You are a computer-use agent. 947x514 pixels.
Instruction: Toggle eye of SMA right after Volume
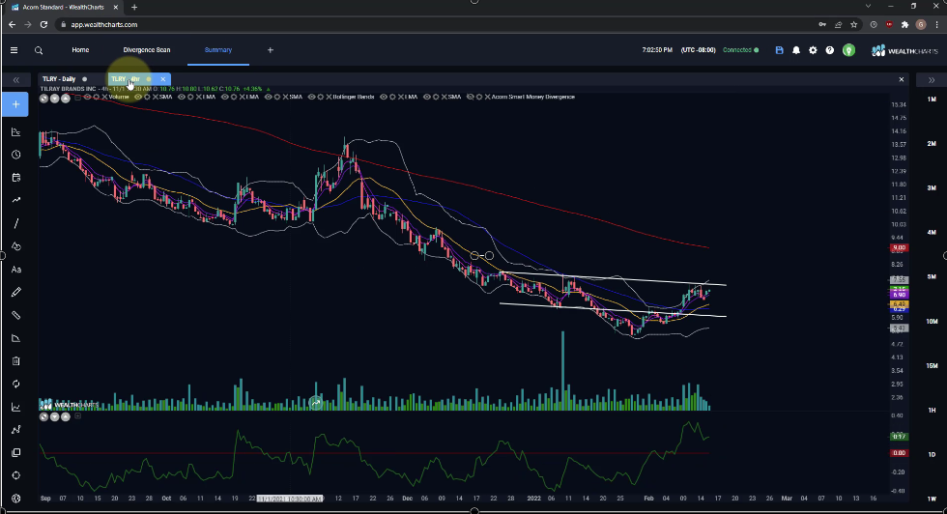pyautogui.click(x=137, y=97)
